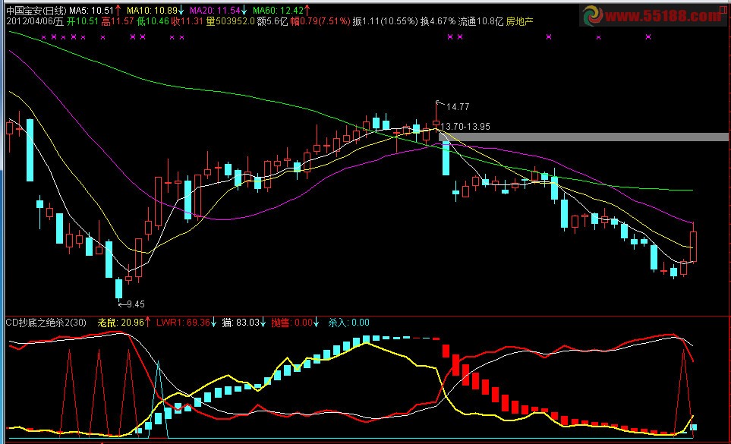
Task: Click the gray gap zone band
Action: (x=584, y=137)
